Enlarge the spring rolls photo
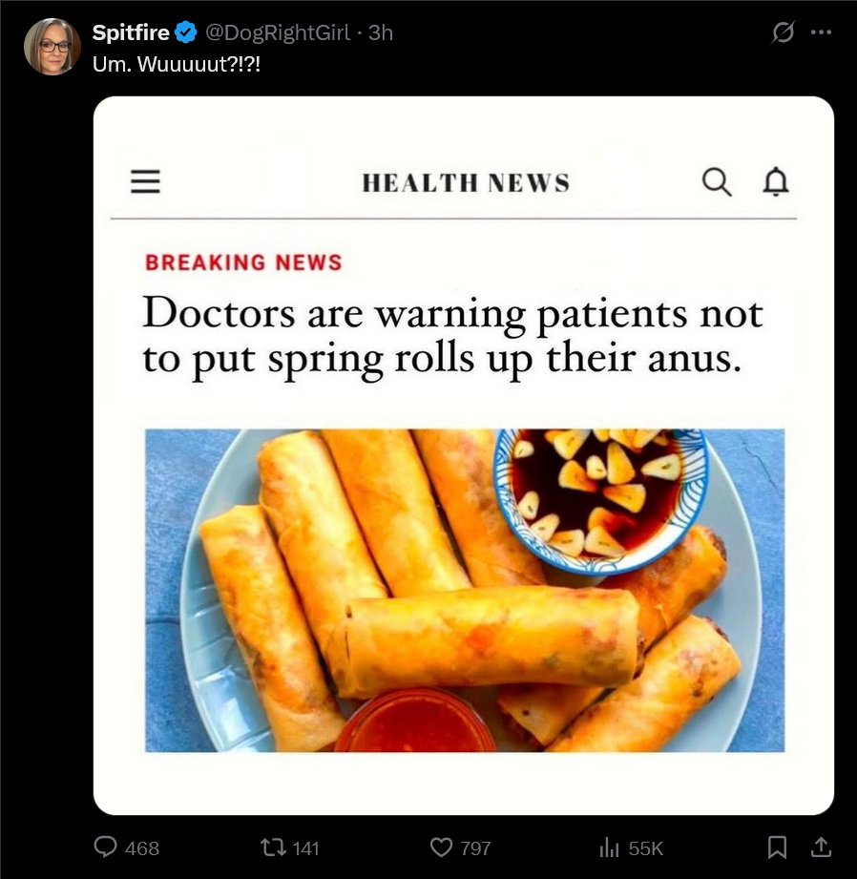This screenshot has height=879, width=857. [465, 591]
